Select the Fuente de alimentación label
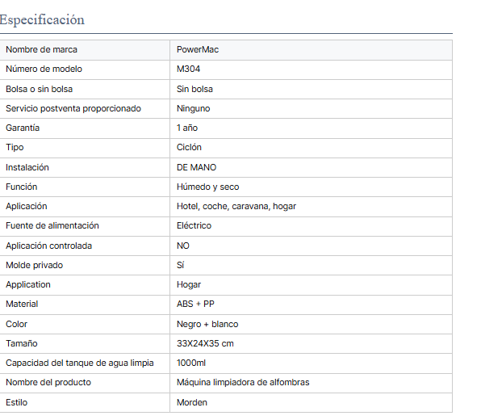This screenshot has height=420, width=481. pos(52,225)
